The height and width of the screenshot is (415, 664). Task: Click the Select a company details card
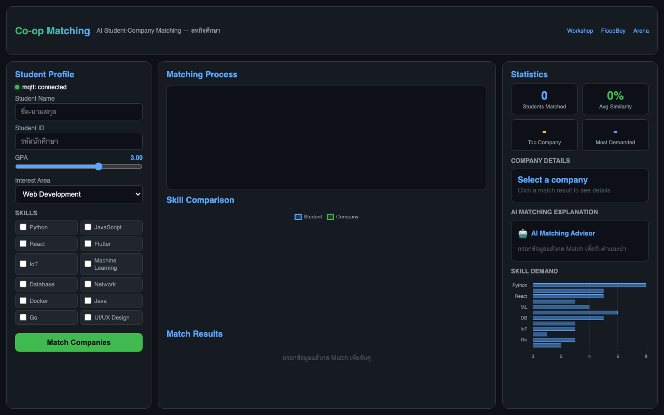(579, 185)
